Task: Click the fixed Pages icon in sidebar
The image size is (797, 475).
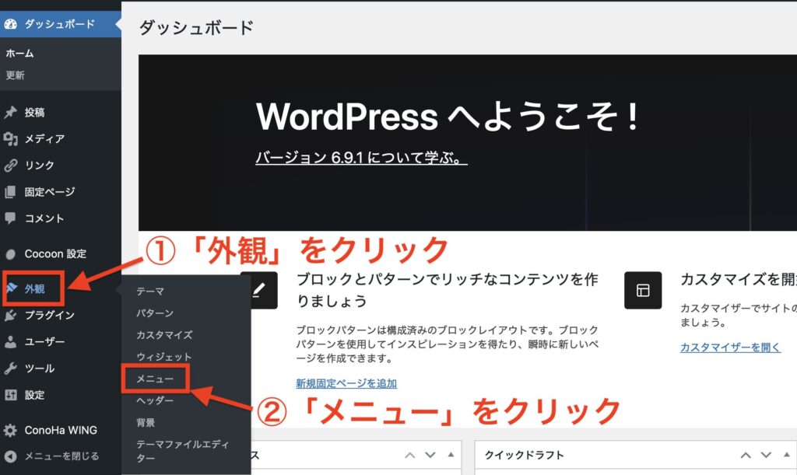Action: (x=10, y=192)
